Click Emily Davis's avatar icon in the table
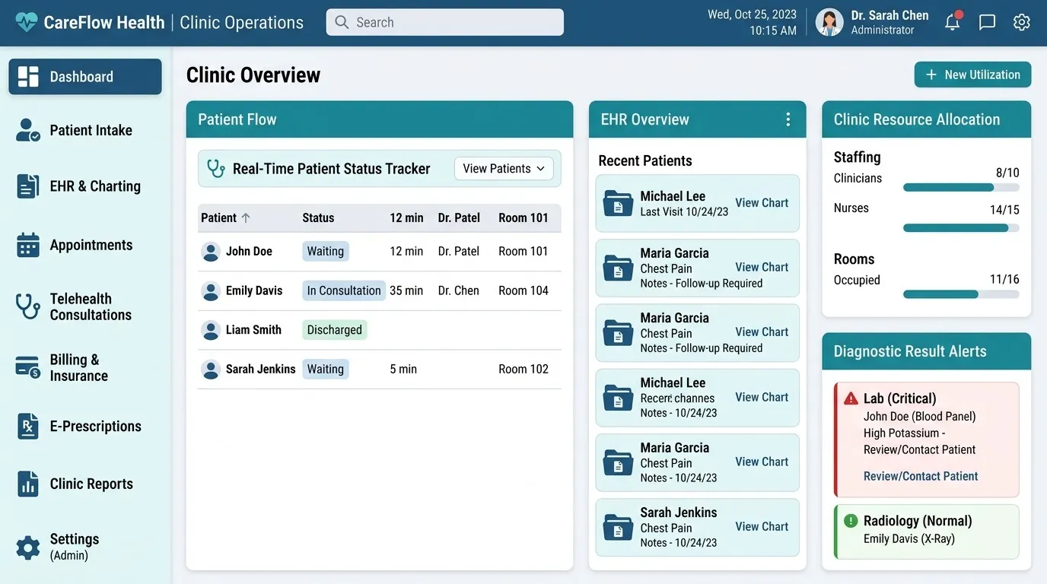1047x584 pixels. [x=211, y=291]
